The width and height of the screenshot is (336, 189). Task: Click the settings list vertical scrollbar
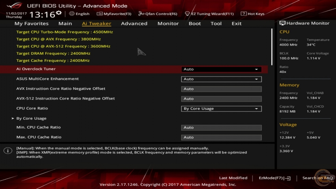[x=272, y=47]
